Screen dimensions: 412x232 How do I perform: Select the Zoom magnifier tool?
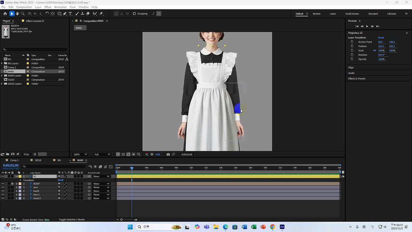point(23,14)
